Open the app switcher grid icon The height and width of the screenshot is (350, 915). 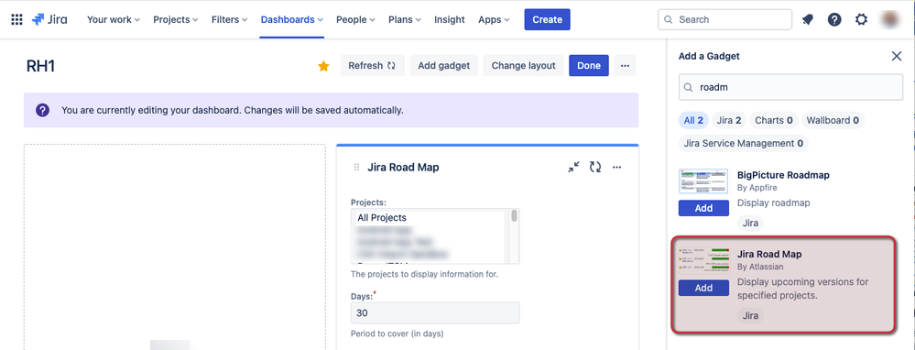(16, 19)
